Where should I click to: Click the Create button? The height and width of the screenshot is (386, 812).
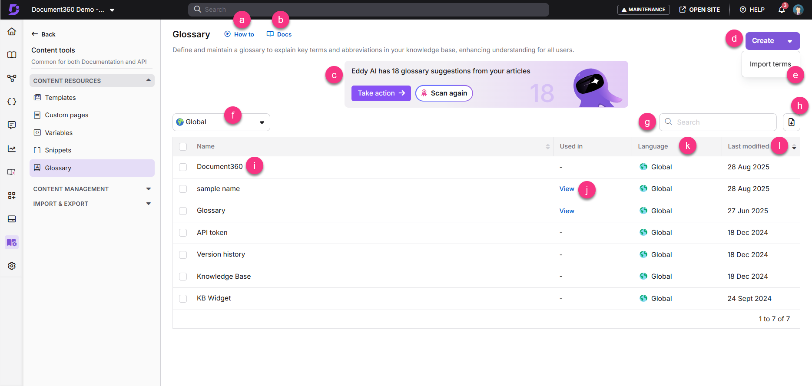tap(763, 41)
